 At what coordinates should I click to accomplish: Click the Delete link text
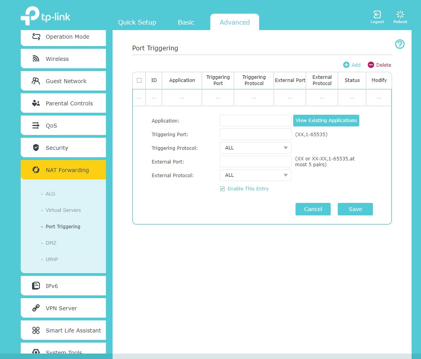pos(383,65)
